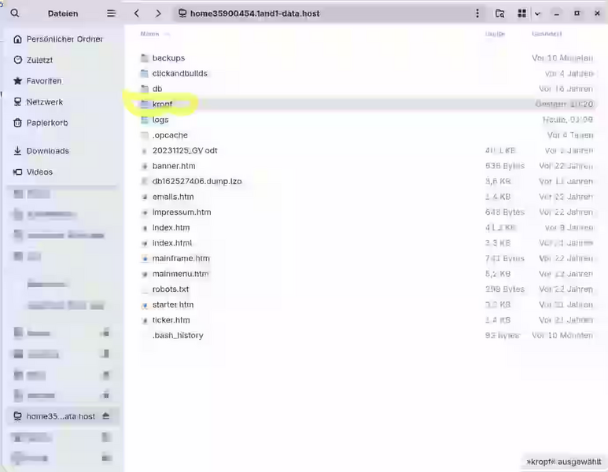Select file starter.htm

click(x=366, y=305)
